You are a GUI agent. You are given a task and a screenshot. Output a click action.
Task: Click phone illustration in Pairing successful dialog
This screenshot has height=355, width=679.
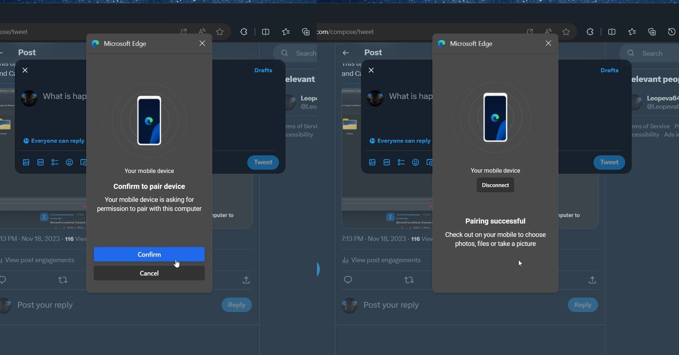click(495, 117)
